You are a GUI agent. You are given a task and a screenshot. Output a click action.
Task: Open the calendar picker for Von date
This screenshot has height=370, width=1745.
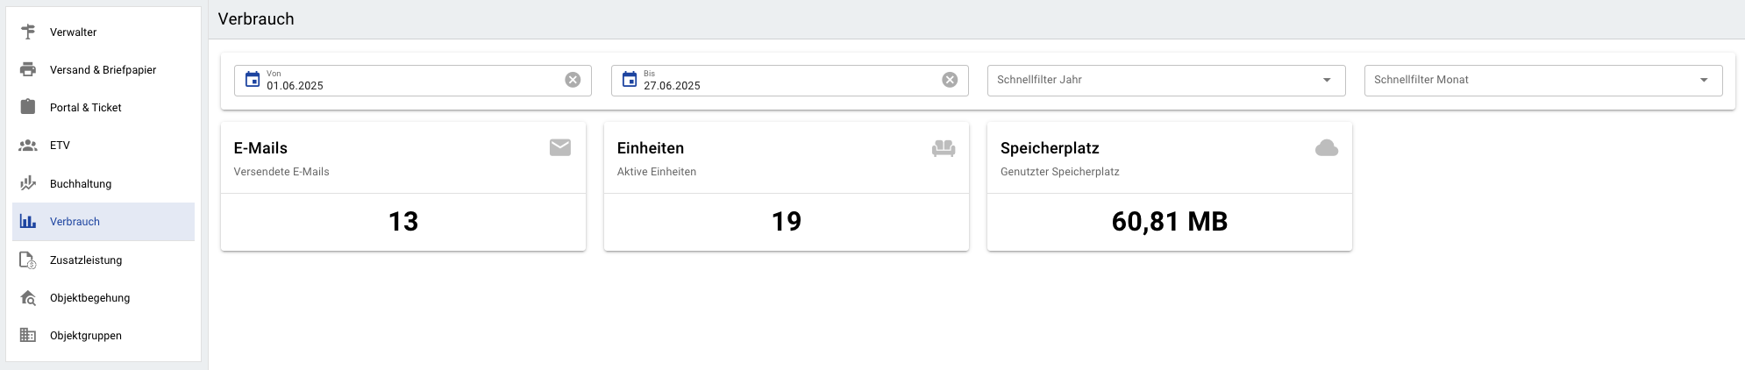[x=253, y=80]
